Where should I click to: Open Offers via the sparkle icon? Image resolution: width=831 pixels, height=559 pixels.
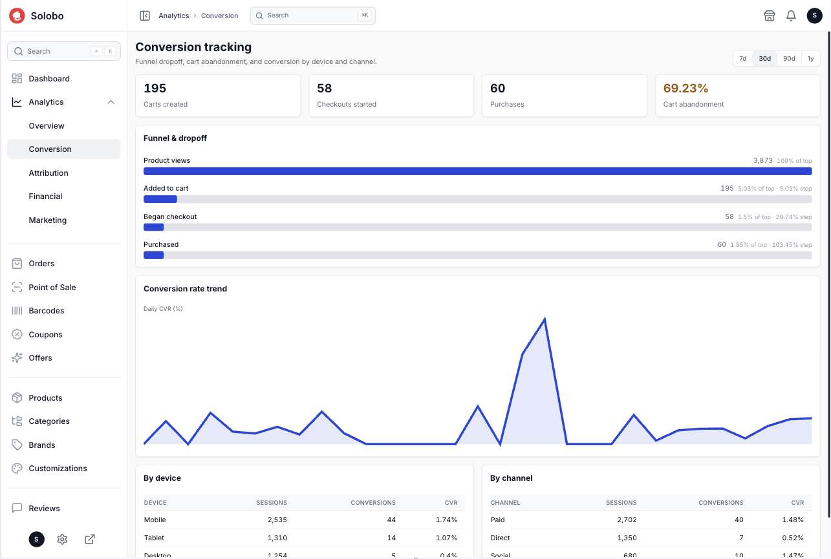click(x=17, y=358)
